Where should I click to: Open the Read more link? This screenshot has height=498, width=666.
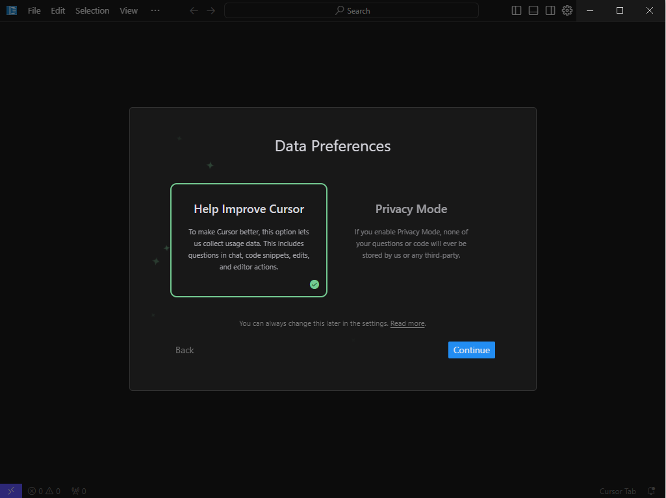[407, 323]
